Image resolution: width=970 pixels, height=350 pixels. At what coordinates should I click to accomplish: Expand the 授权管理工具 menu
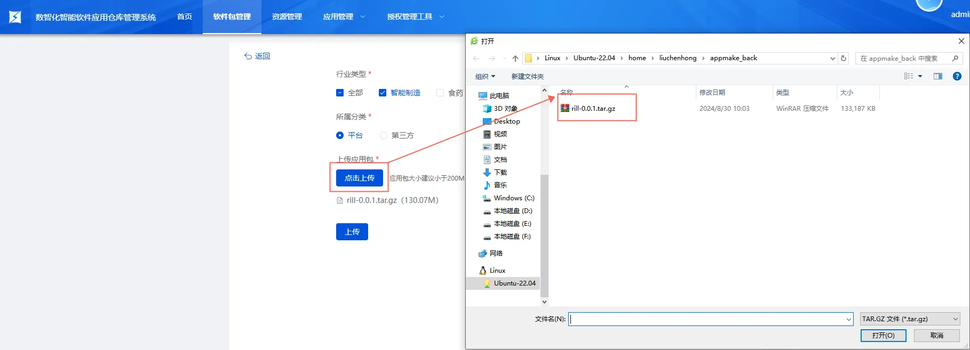click(x=416, y=17)
